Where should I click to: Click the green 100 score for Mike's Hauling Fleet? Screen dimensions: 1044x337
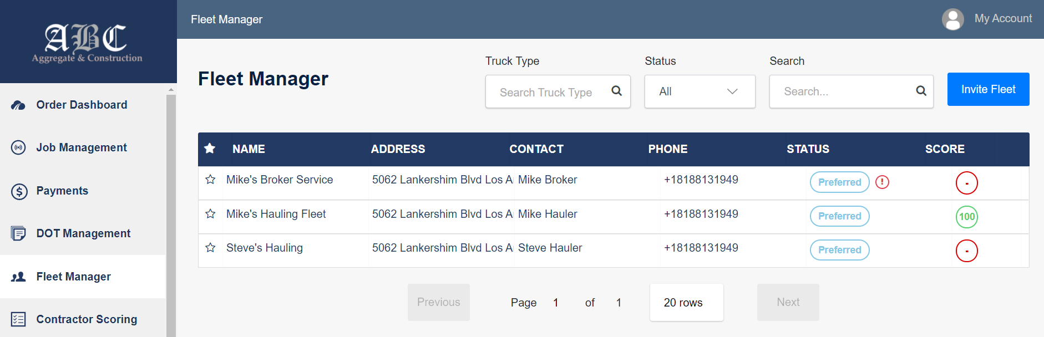966,217
